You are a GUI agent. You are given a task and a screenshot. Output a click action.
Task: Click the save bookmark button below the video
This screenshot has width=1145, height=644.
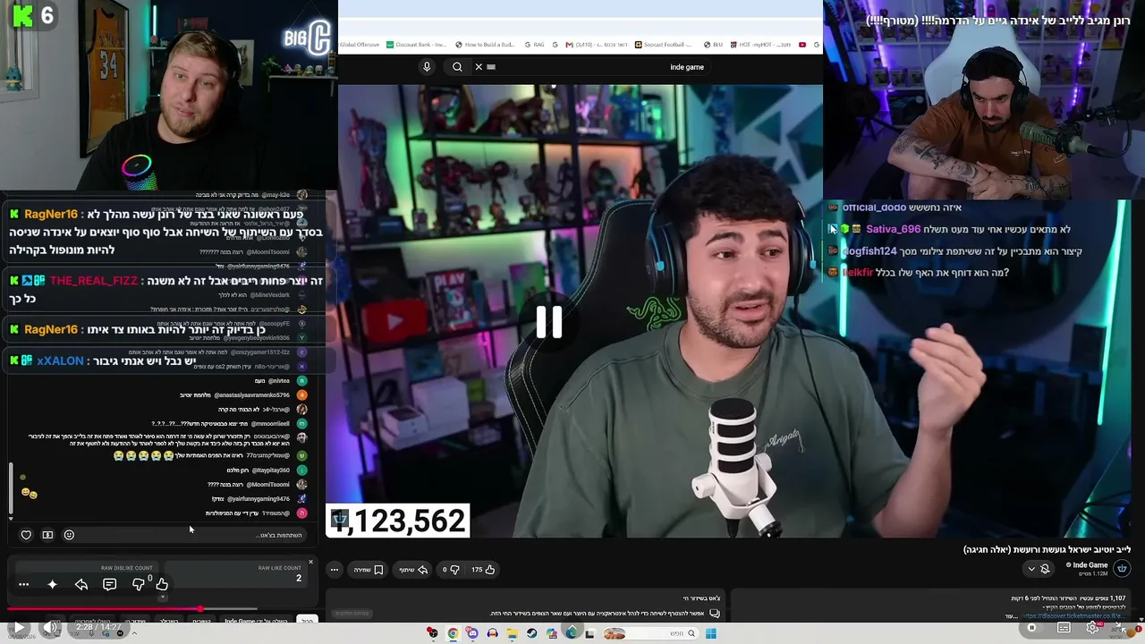(x=369, y=570)
